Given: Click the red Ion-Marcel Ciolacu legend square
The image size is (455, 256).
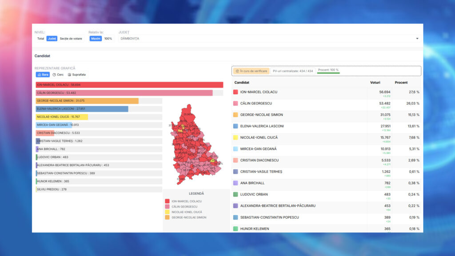Looking at the screenshot, I should pyautogui.click(x=167, y=201).
